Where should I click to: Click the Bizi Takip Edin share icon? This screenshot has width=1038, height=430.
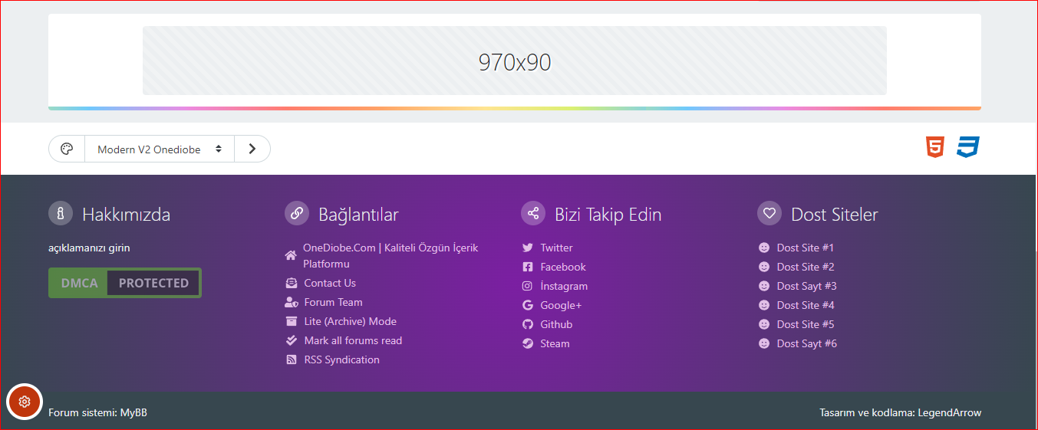click(532, 214)
